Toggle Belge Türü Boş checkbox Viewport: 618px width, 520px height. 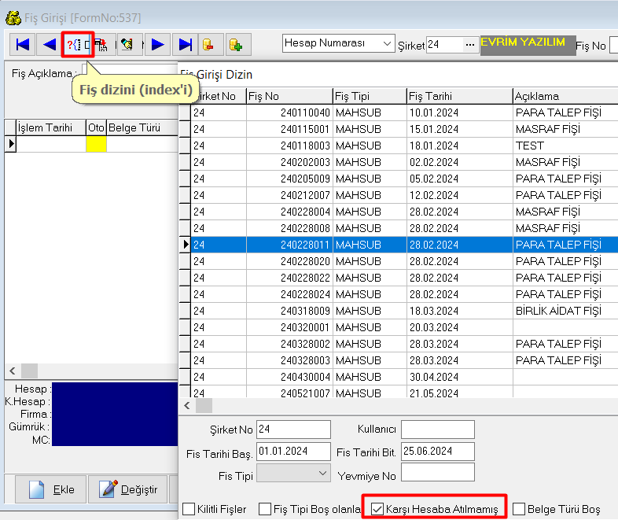pyautogui.click(x=519, y=509)
